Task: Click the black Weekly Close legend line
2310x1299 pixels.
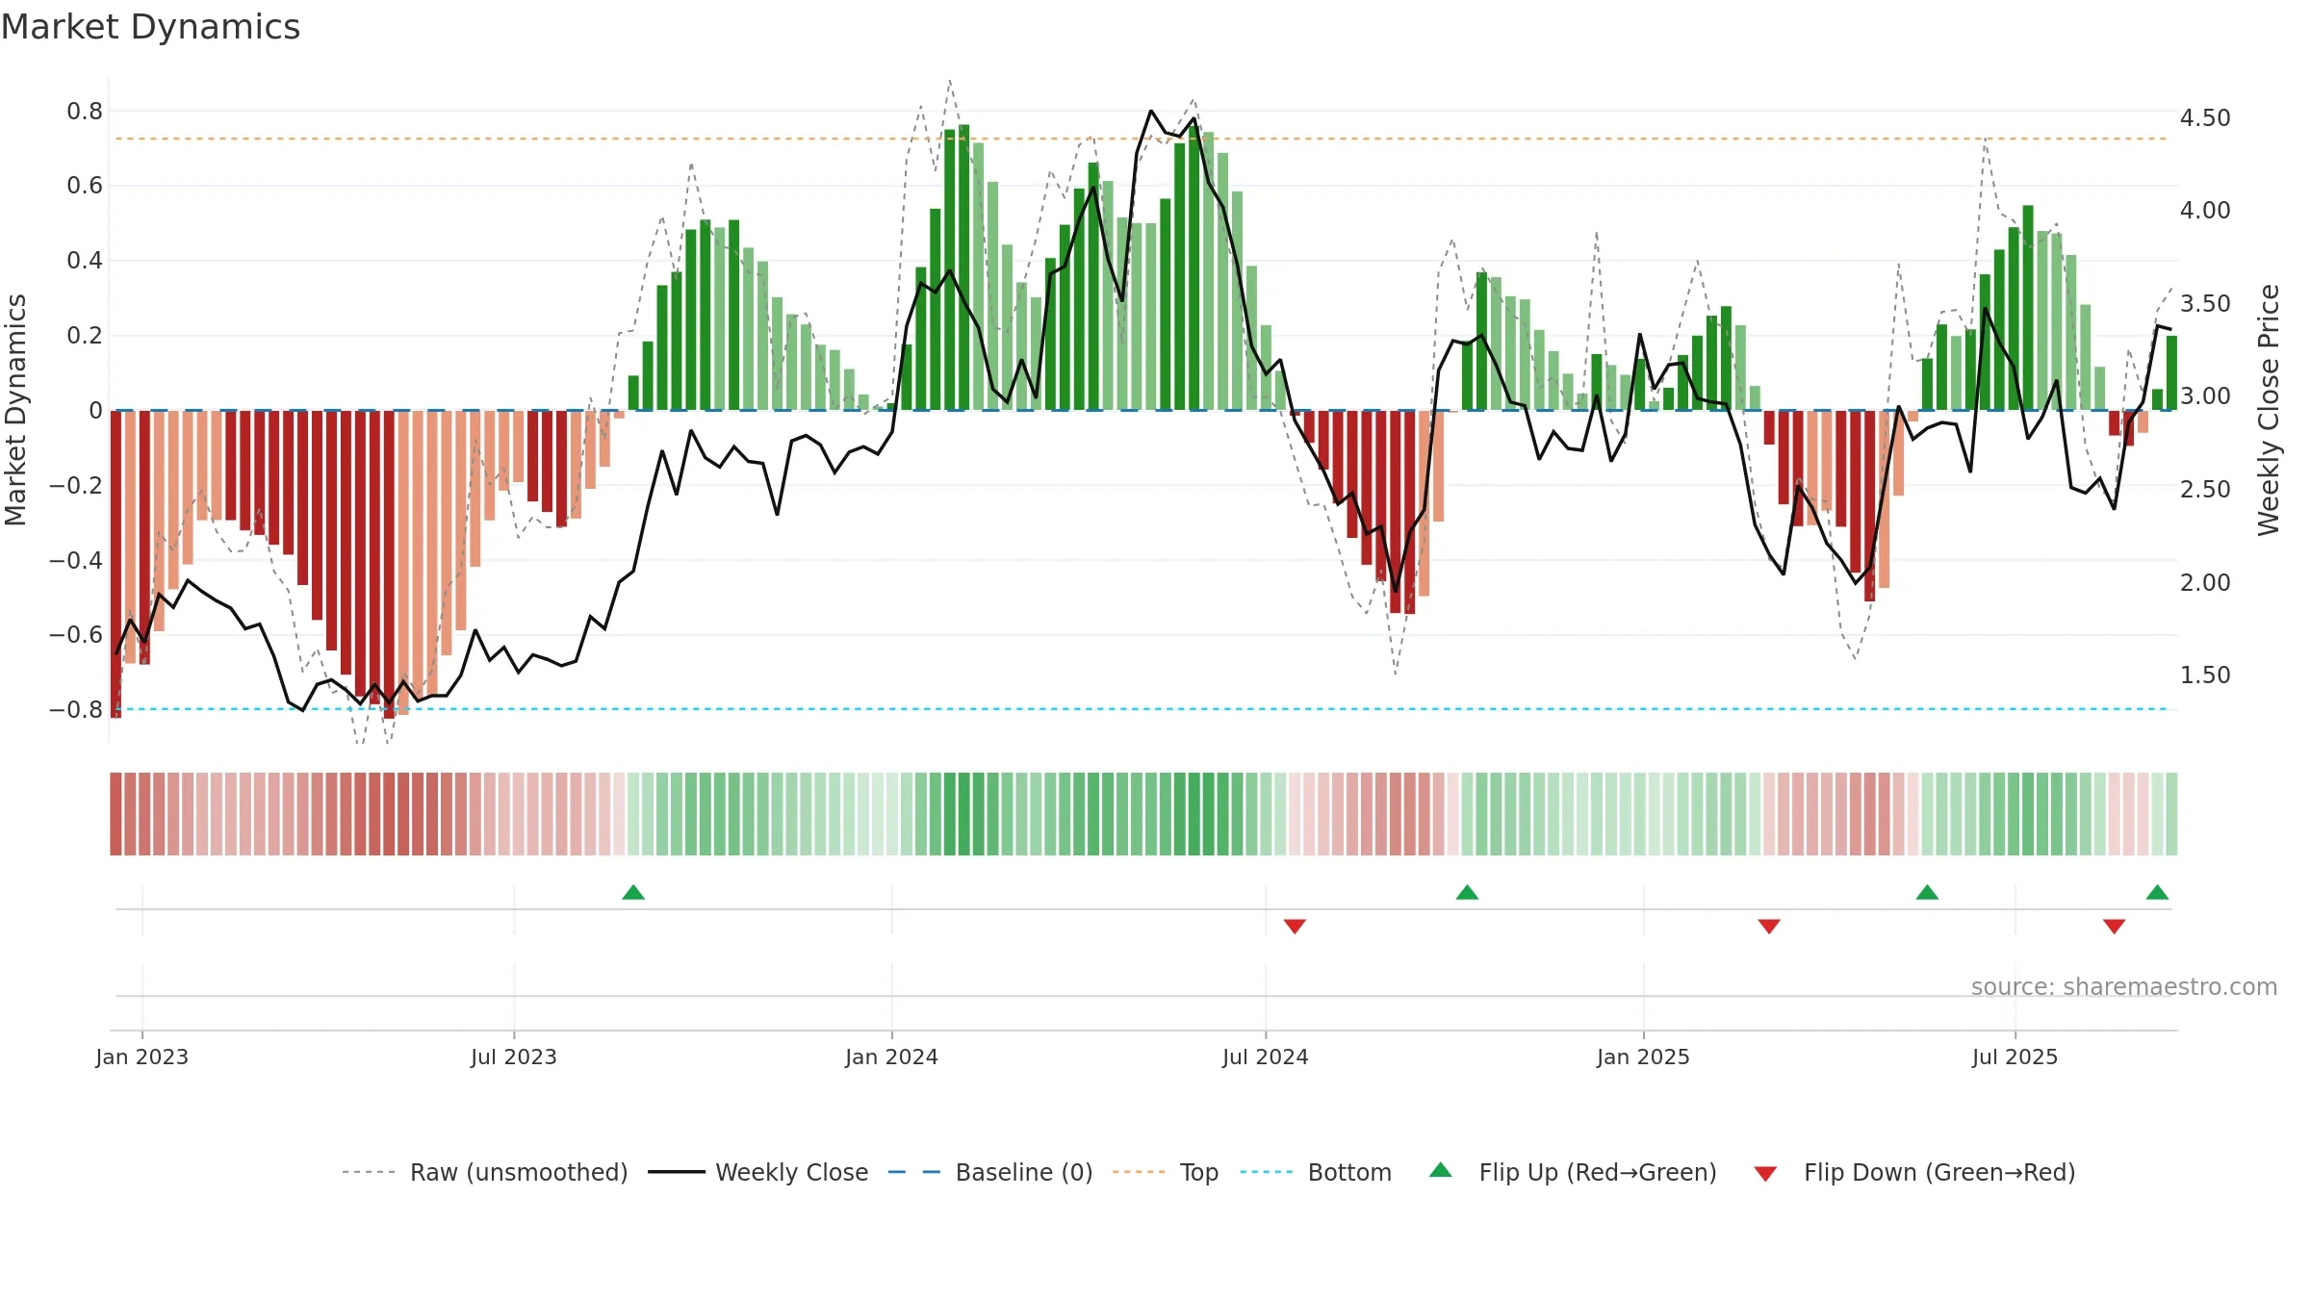Action: (677, 1172)
